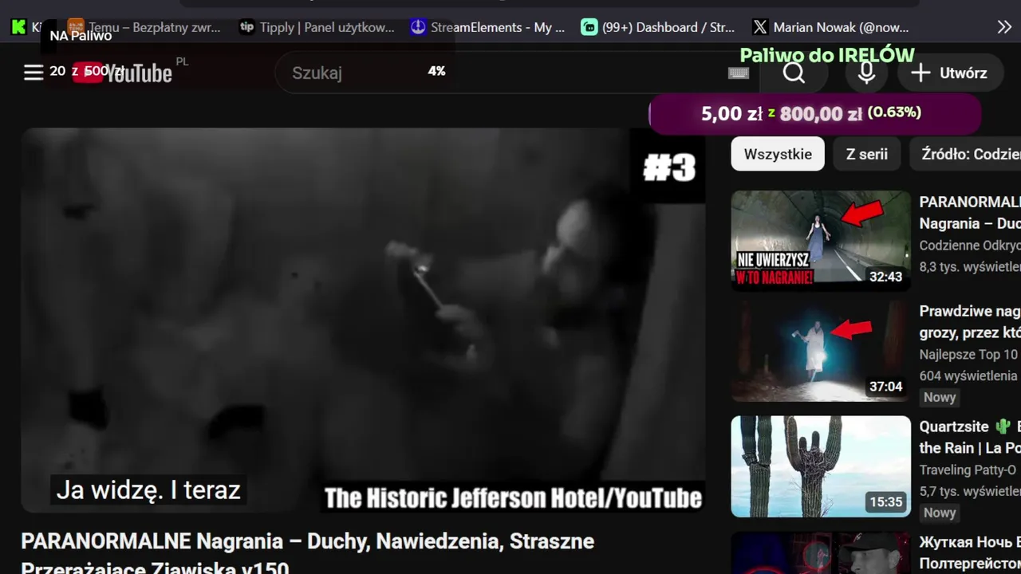The height and width of the screenshot is (574, 1021).
Task: Click the Utwórz create button
Action: (x=949, y=73)
